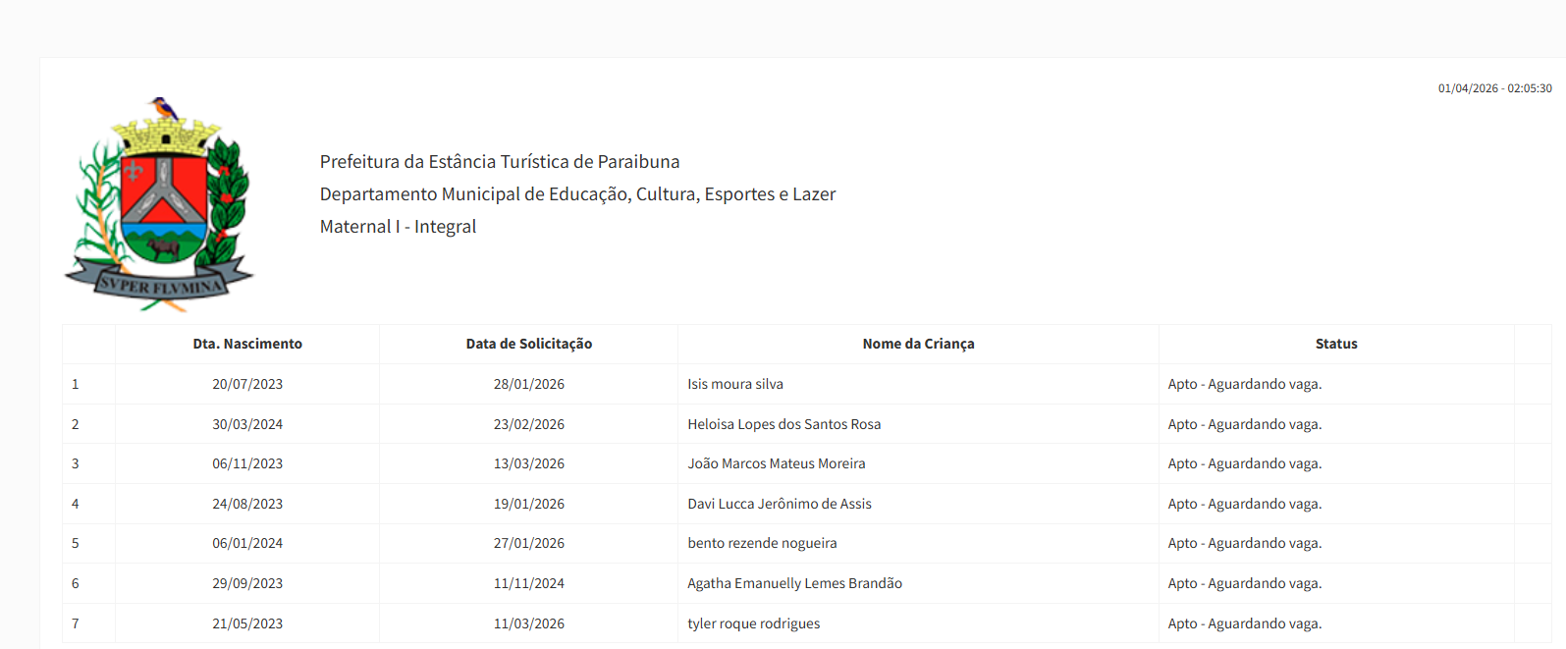This screenshot has width=1566, height=649.
Task: Click the Dta. Nascimento column header
Action: (x=247, y=344)
